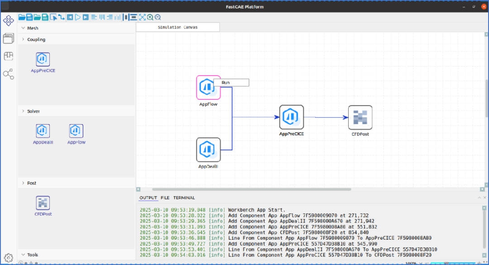
Task: Select the AppPreCICE node on the canvas
Action: [292, 117]
